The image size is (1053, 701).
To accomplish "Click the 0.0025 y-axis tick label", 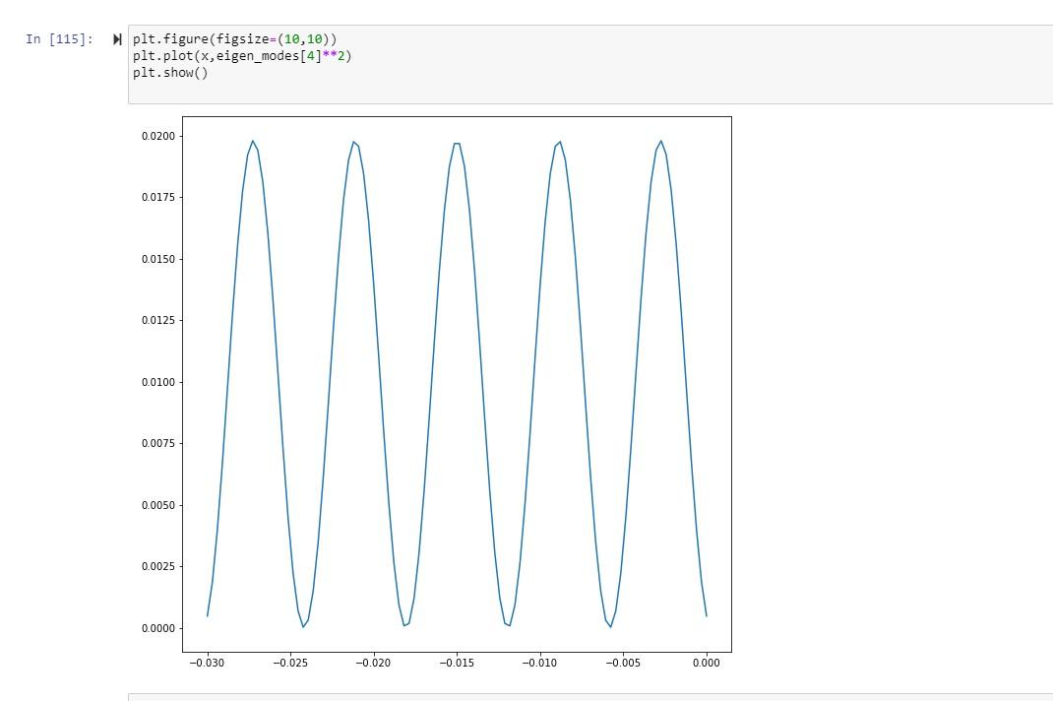I will pyautogui.click(x=158, y=566).
